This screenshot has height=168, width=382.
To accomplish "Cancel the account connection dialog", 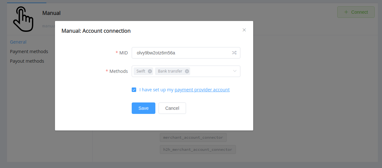I will tap(172, 108).
